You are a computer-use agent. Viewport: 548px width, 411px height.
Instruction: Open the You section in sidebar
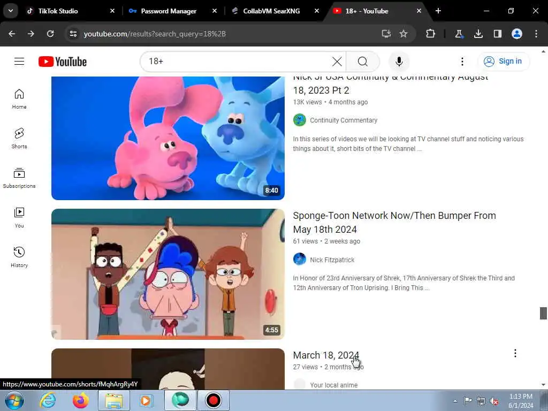pyautogui.click(x=19, y=217)
